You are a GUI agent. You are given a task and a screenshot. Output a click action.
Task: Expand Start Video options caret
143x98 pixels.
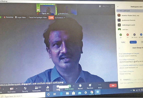tap(16, 88)
